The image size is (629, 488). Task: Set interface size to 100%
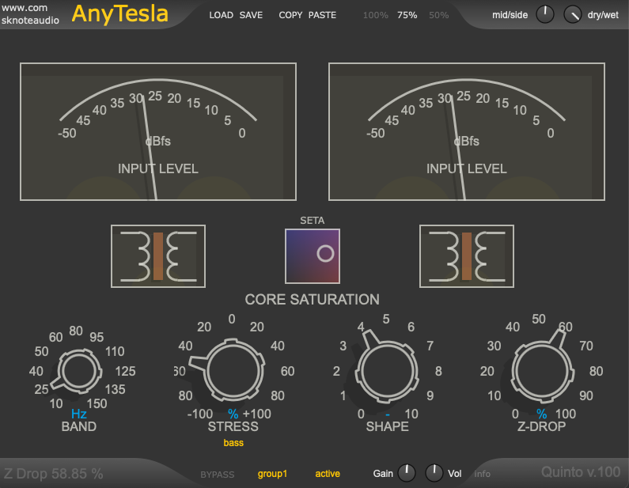[x=376, y=15]
